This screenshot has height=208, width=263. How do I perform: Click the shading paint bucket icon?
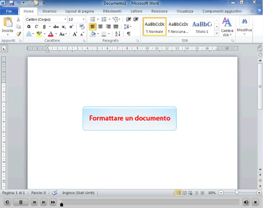(93, 34)
